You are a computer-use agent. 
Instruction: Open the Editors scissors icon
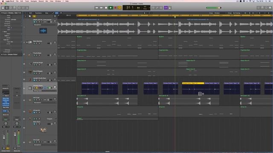pyautogui.click(x=27, y=8)
